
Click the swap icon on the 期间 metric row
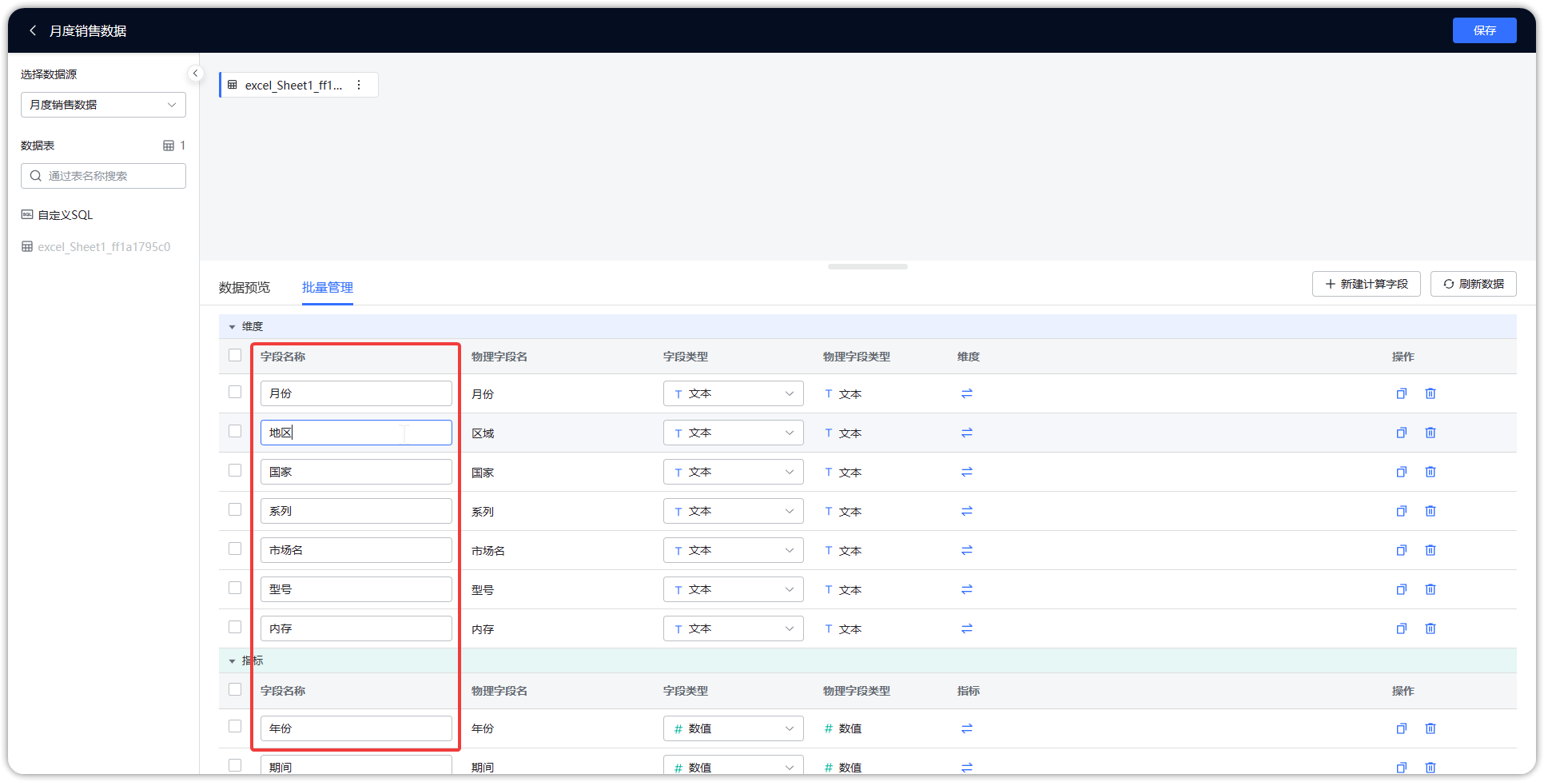pos(967,766)
